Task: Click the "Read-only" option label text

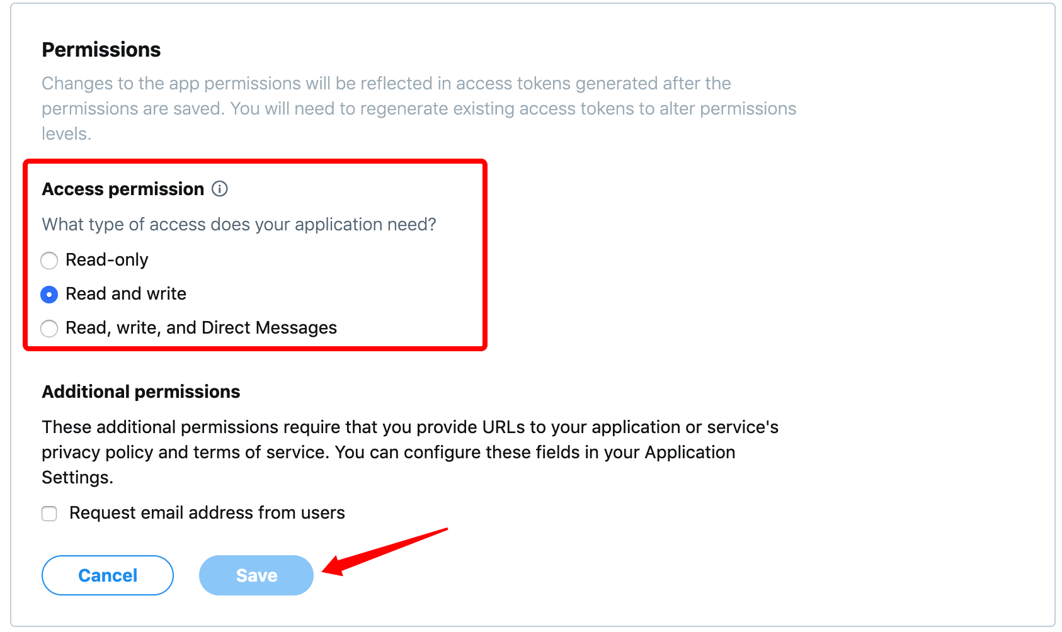Action: (107, 260)
